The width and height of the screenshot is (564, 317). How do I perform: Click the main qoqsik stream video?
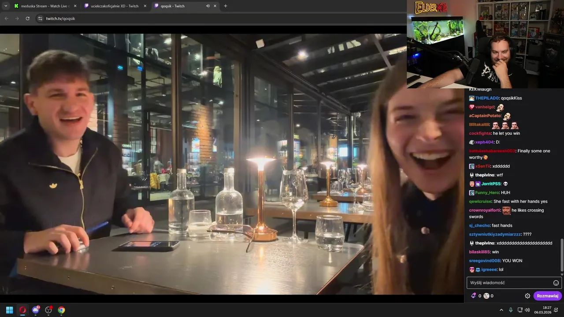[232, 164]
